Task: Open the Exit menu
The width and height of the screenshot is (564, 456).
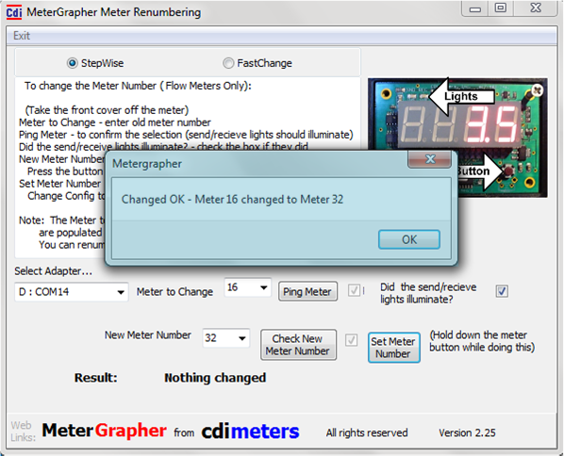Action: click(22, 36)
